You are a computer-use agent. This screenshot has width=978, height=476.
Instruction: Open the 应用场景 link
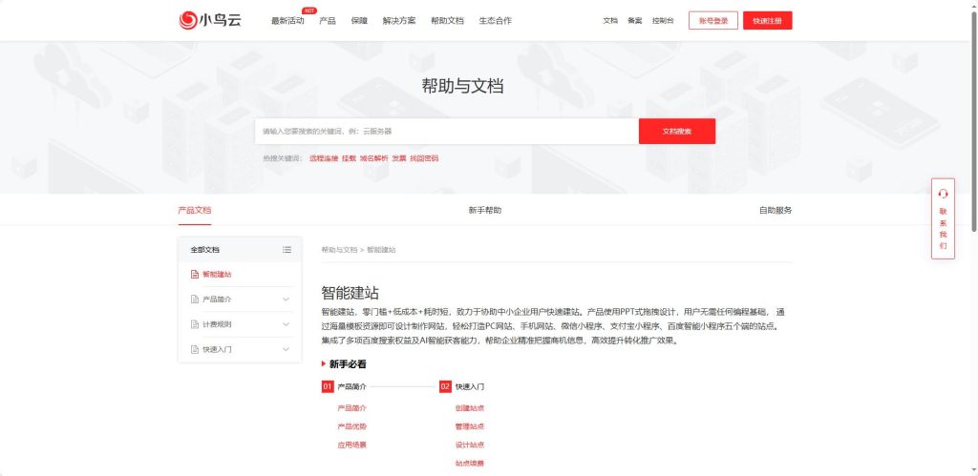tap(351, 445)
